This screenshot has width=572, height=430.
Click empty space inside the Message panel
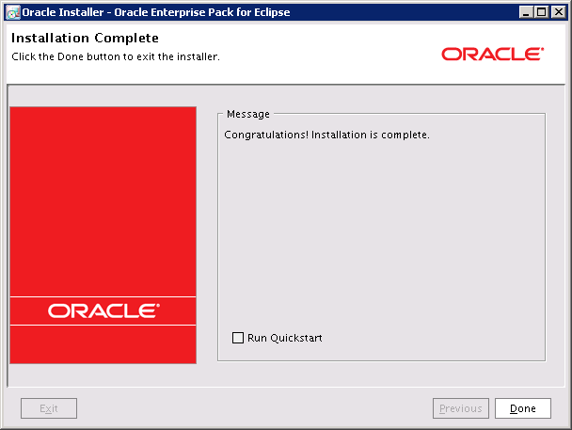click(x=381, y=235)
